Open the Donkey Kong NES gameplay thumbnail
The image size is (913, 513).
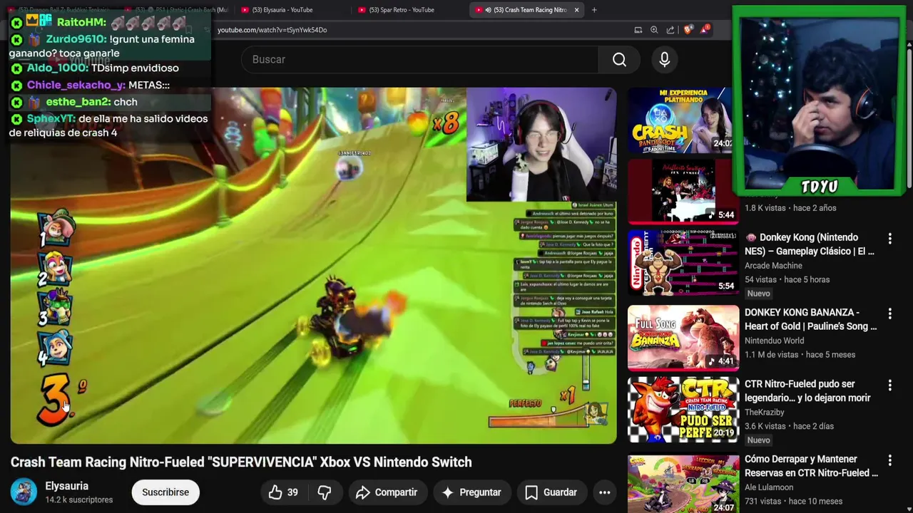[x=683, y=263]
